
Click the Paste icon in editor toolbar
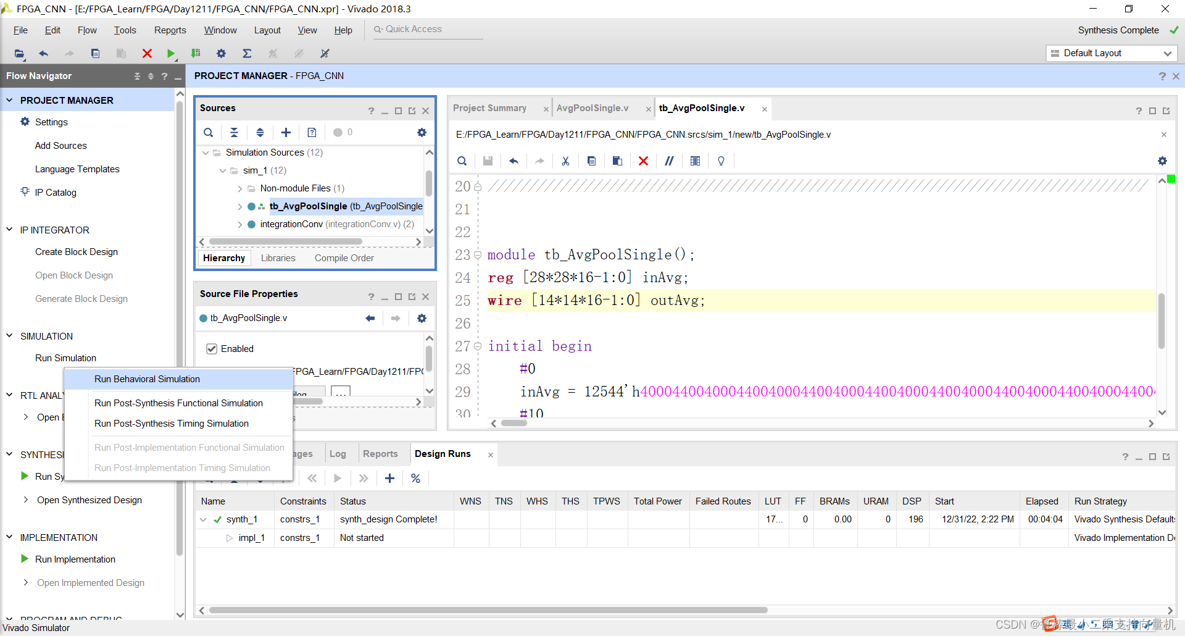tap(617, 161)
